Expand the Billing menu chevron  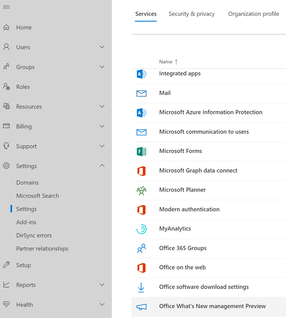click(102, 126)
